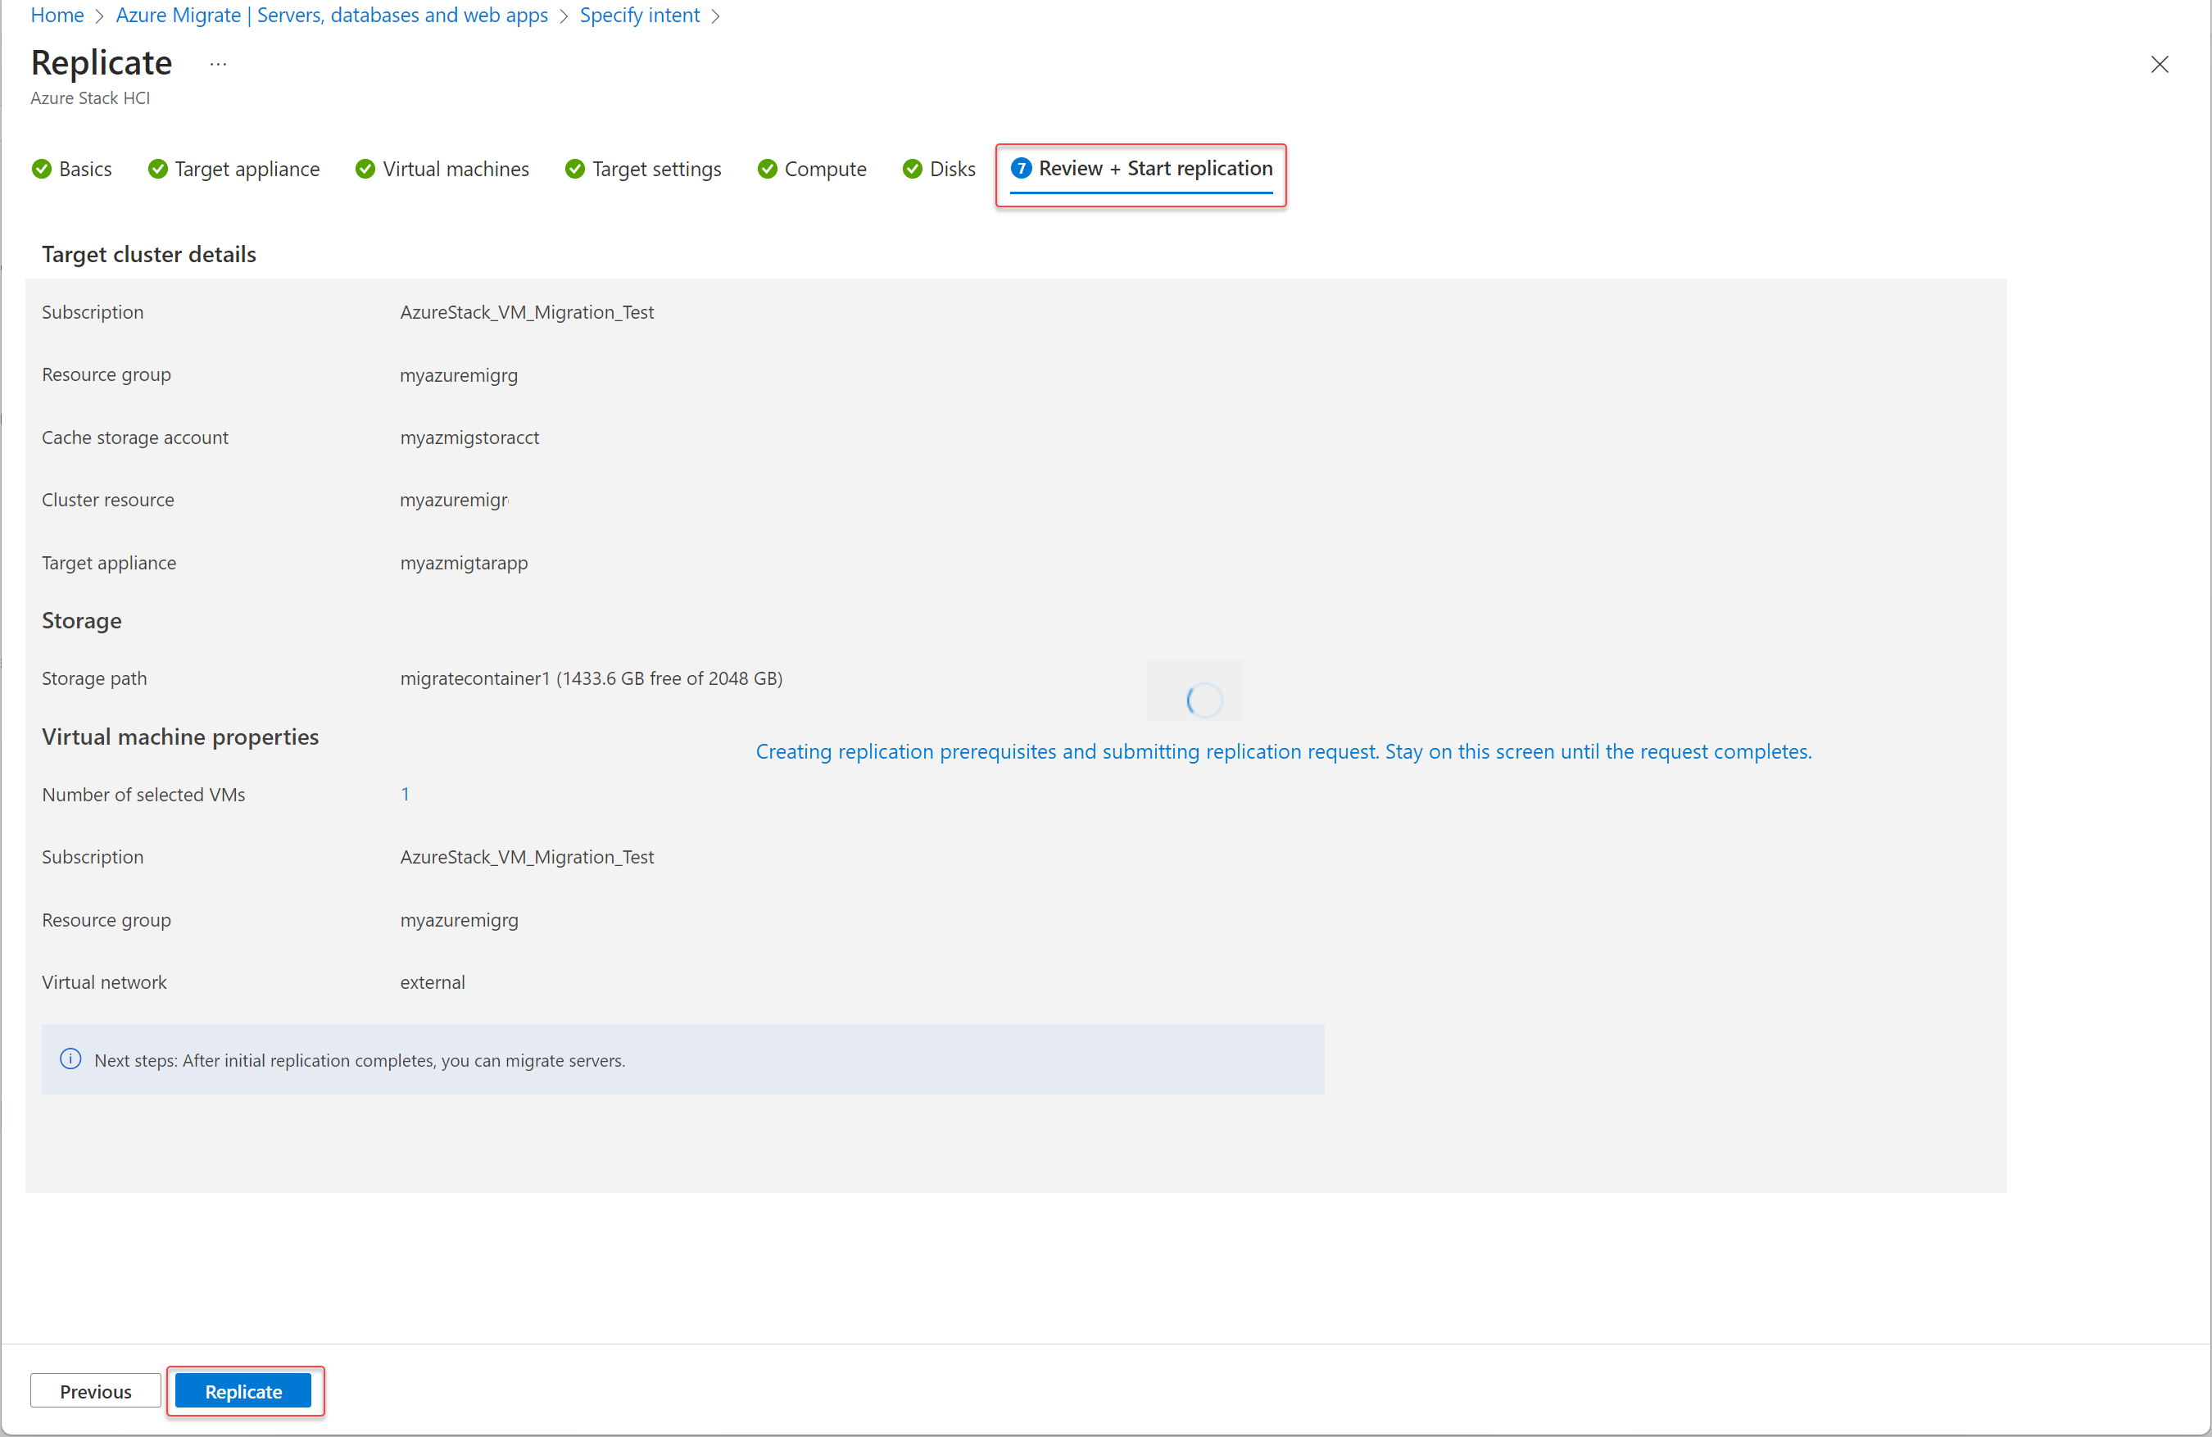Image resolution: width=2212 pixels, height=1437 pixels.
Task: Click the blue Replicate button
Action: [243, 1390]
